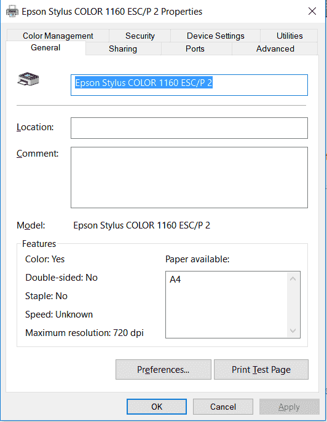This screenshot has width=327, height=422.
Task: Open the Device Settings tab
Action: click(216, 36)
